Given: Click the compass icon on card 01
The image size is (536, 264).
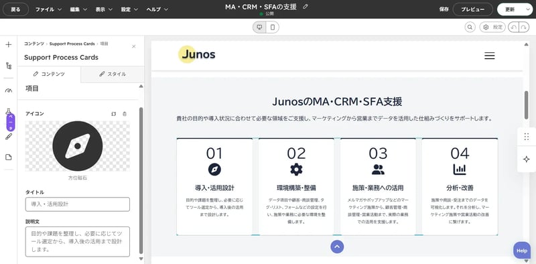Looking at the screenshot, I should pyautogui.click(x=214, y=170).
